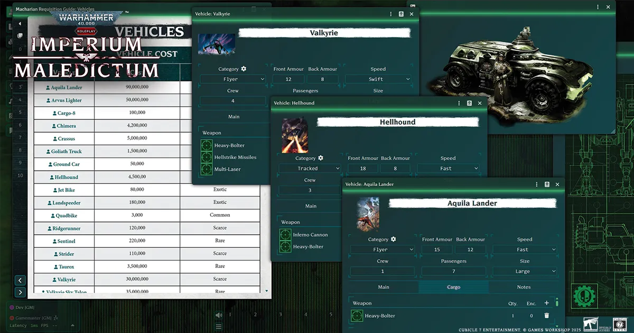Image resolution: width=634 pixels, height=333 pixels.
Task: Switch to Main tab in Aquila Lander sheet
Action: pos(384,287)
